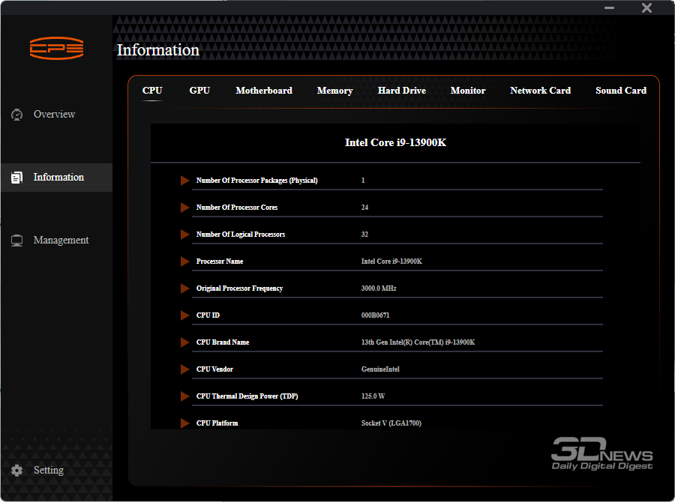Screen dimensions: 675x502
Task: Click the Number Of Logical Processors label
Action: pyautogui.click(x=241, y=235)
